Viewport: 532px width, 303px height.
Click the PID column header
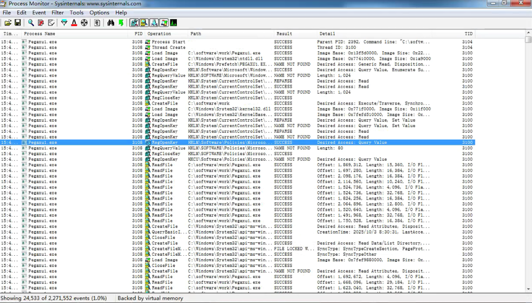[x=136, y=34]
